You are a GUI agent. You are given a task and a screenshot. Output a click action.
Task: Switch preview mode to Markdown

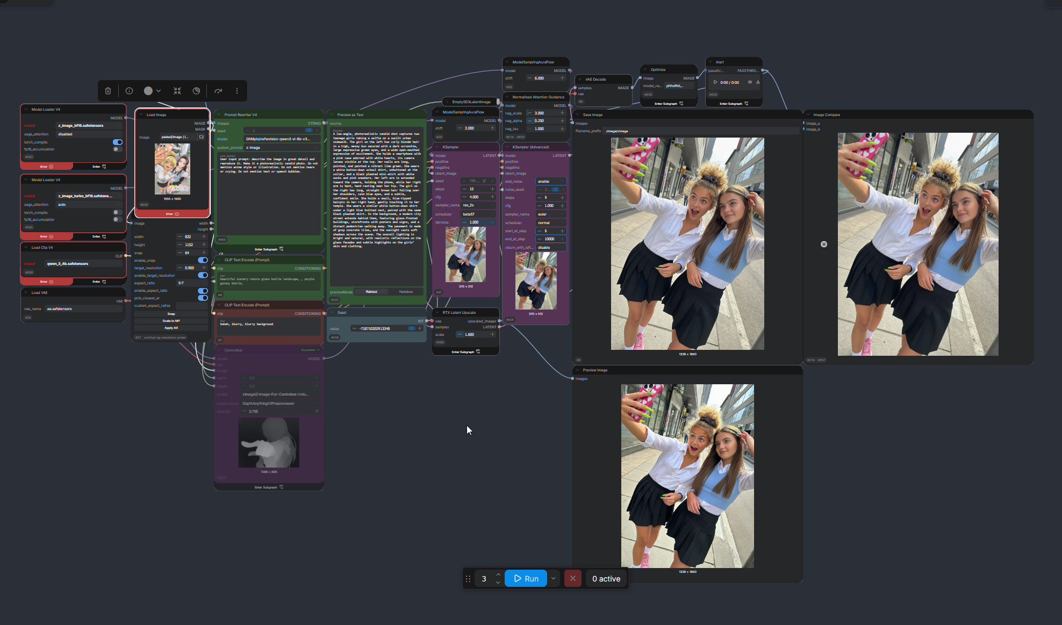coord(406,292)
